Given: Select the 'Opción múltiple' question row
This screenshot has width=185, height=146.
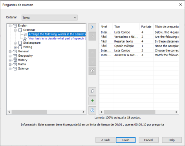Looking at the screenshot, I should 139,46.
